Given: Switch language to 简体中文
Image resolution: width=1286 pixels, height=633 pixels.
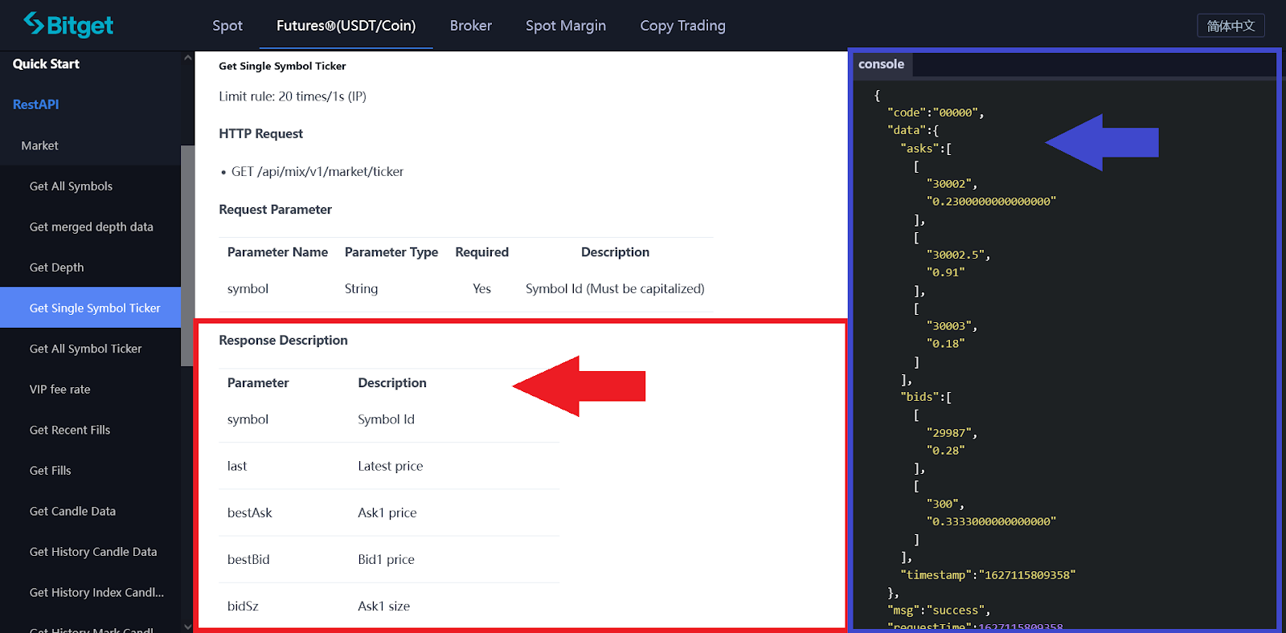Looking at the screenshot, I should (x=1231, y=26).
